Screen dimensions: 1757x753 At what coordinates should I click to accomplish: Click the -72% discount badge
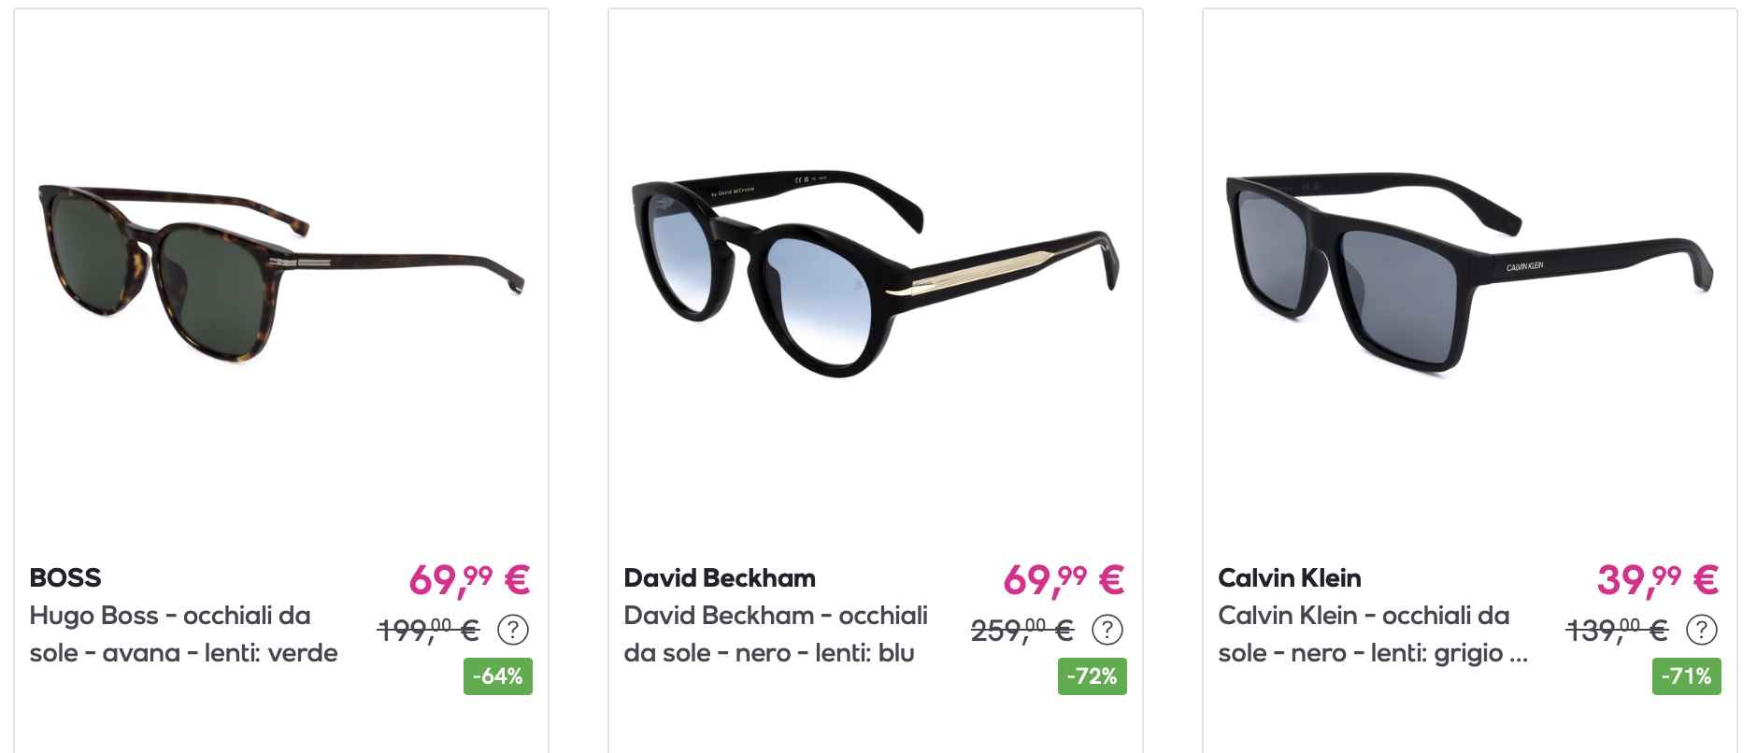point(1093,676)
